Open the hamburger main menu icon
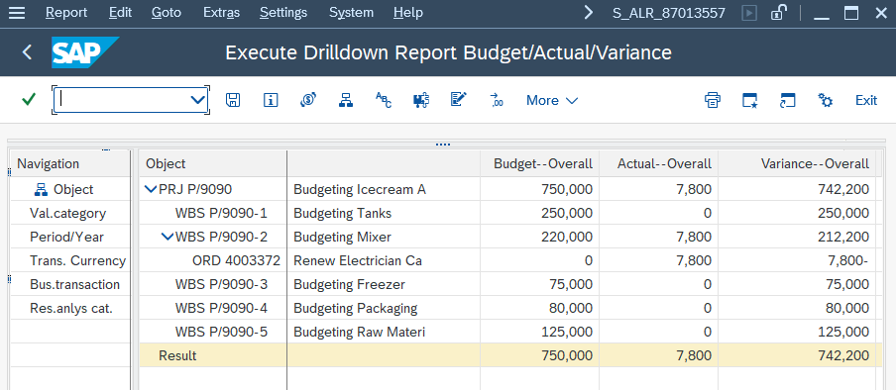The width and height of the screenshot is (896, 390). (x=17, y=12)
